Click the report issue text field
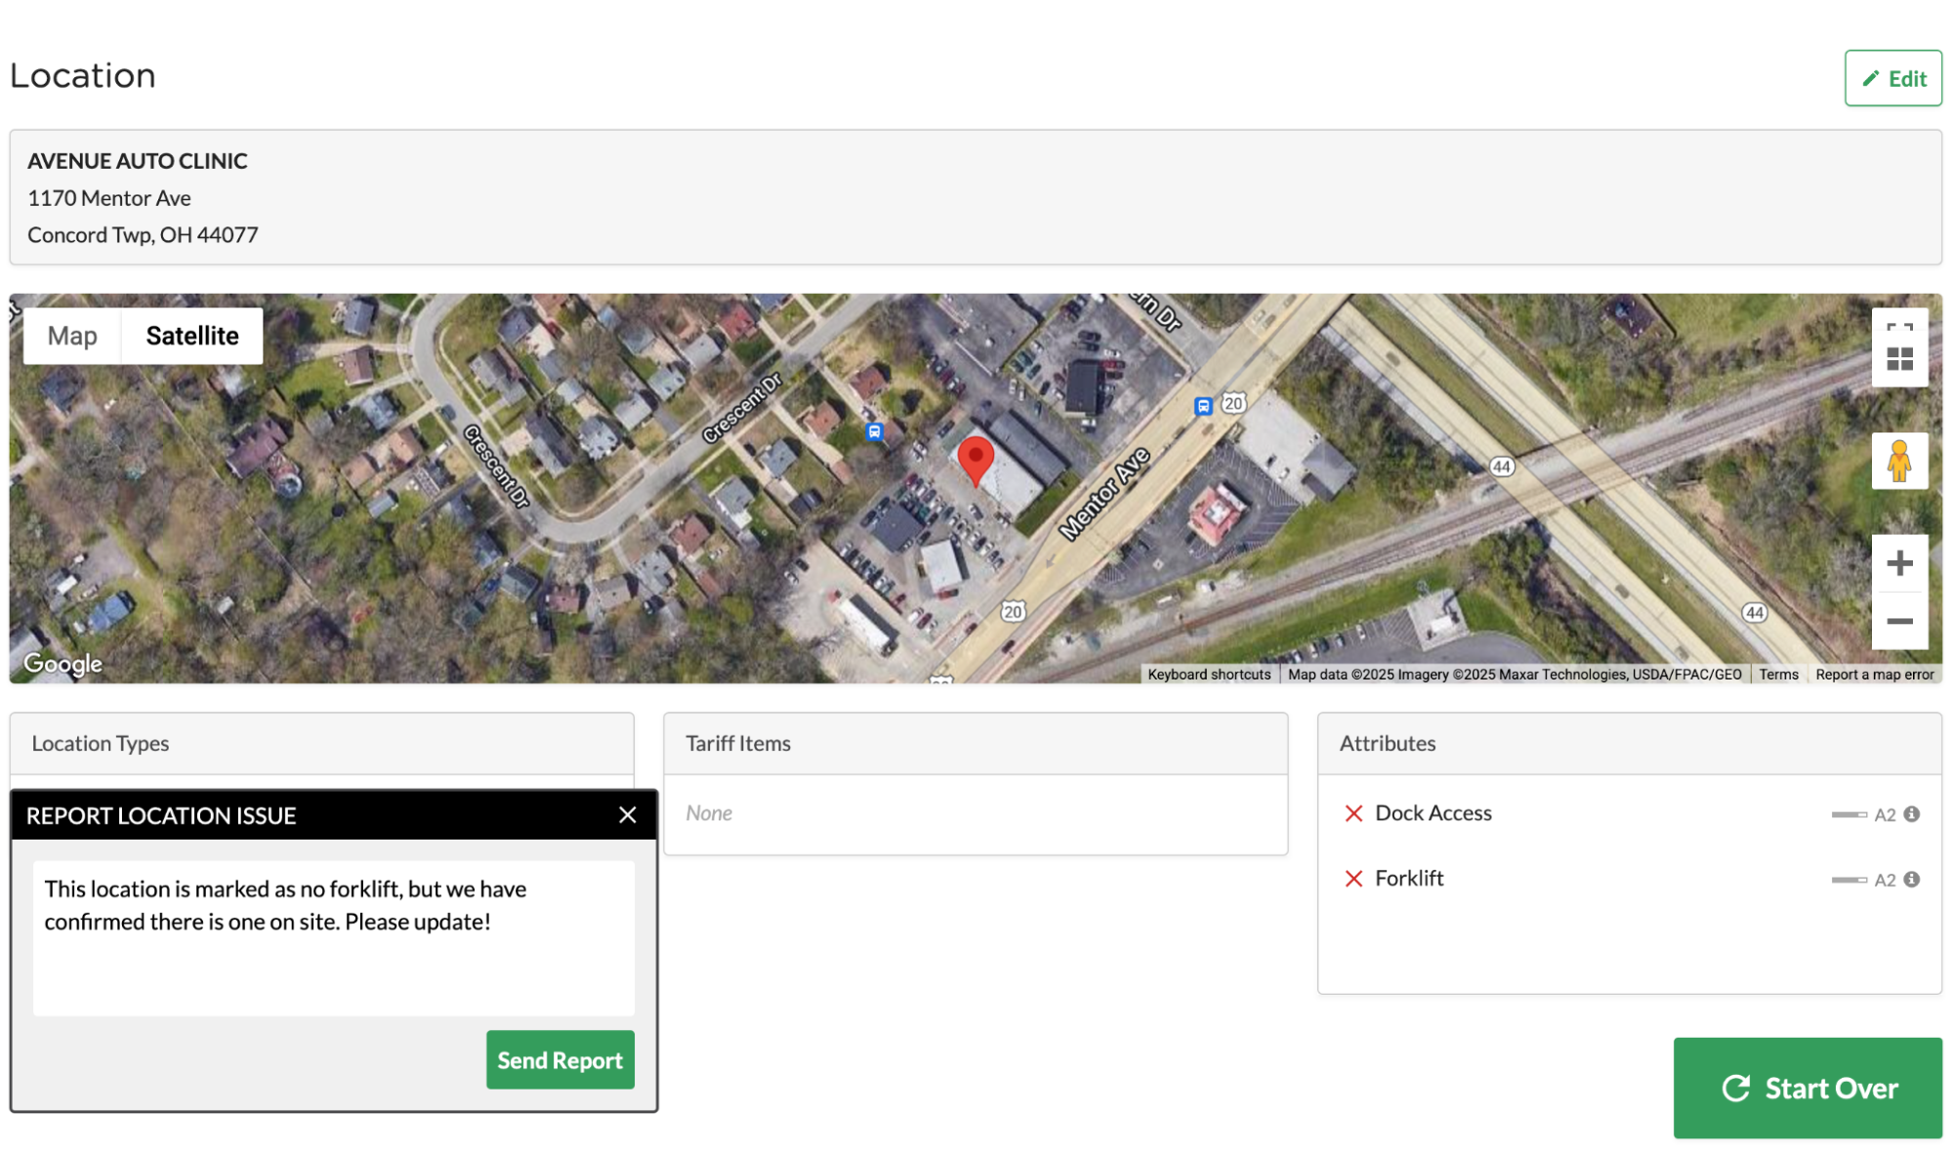Viewport: 1952px width, 1151px height. point(333,937)
